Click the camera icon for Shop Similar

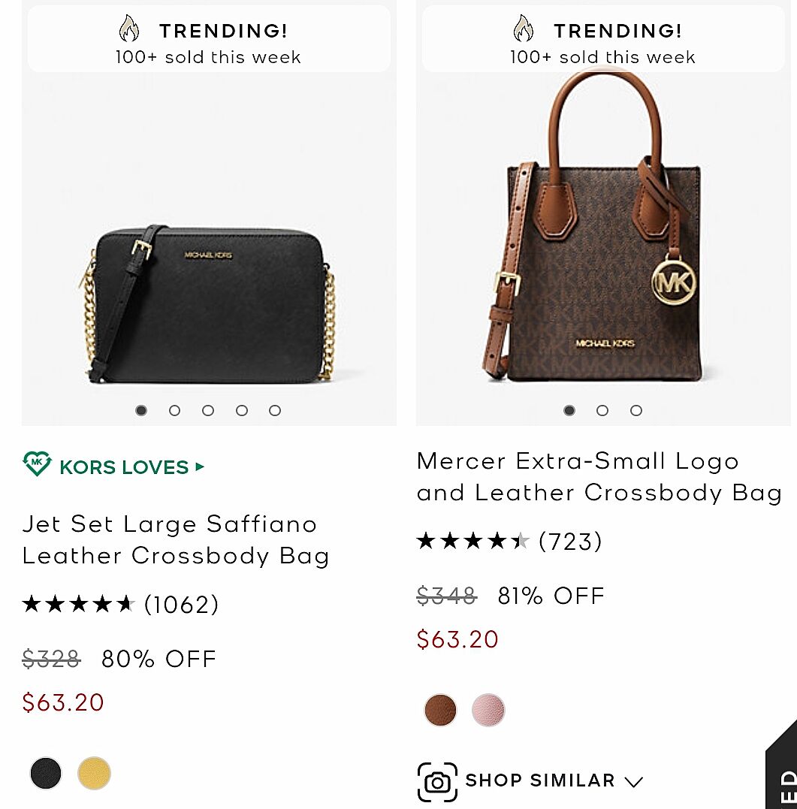(437, 782)
